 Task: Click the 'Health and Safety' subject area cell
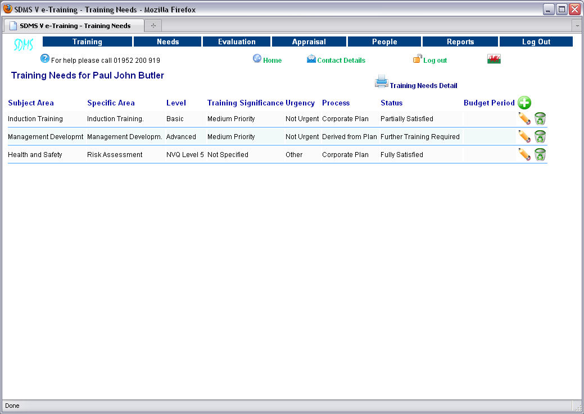(x=35, y=155)
